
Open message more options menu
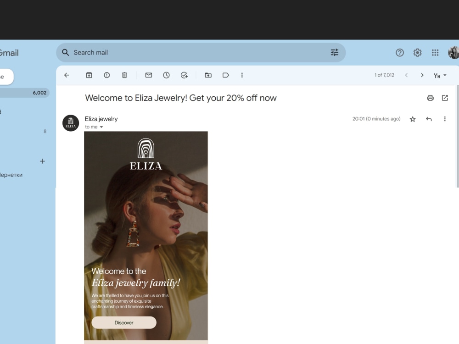click(445, 119)
